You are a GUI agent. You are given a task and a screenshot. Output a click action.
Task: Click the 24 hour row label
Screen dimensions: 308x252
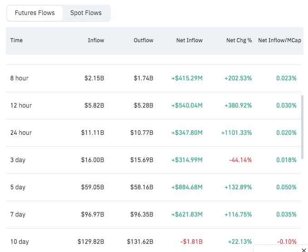tap(21, 133)
